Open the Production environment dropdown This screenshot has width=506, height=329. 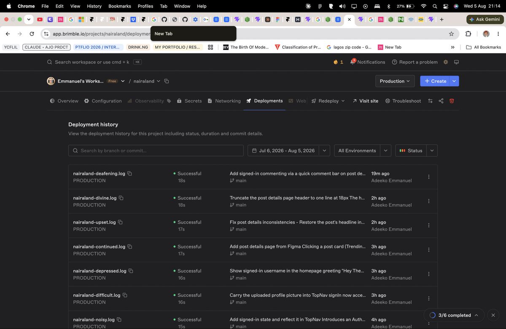[x=395, y=81]
